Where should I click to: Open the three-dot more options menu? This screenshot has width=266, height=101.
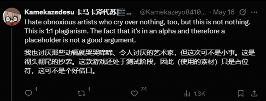point(254,12)
